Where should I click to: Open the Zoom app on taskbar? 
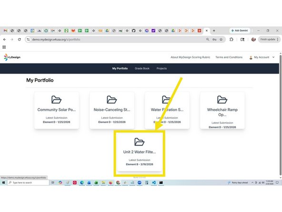[x=140, y=182]
